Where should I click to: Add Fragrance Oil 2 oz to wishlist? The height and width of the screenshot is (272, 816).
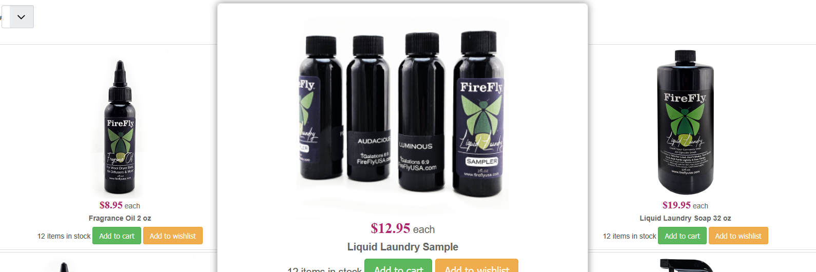click(x=173, y=236)
